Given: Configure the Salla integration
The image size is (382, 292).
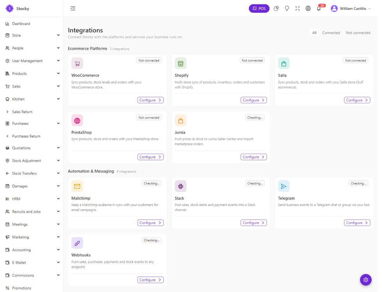Looking at the screenshot, I should coord(357,100).
